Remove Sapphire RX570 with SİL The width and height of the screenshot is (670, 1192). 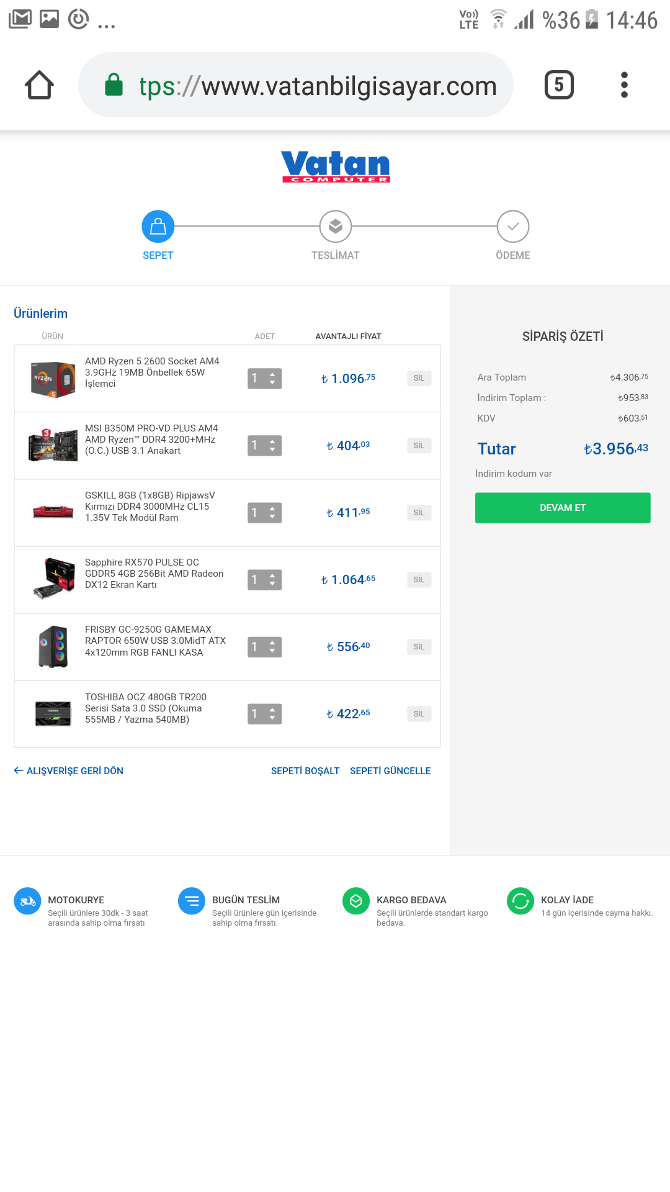[x=419, y=579]
